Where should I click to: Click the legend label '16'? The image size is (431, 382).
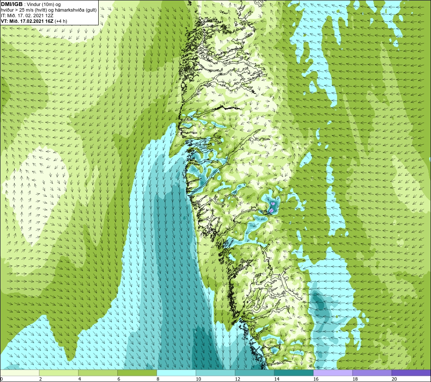tap(316, 379)
